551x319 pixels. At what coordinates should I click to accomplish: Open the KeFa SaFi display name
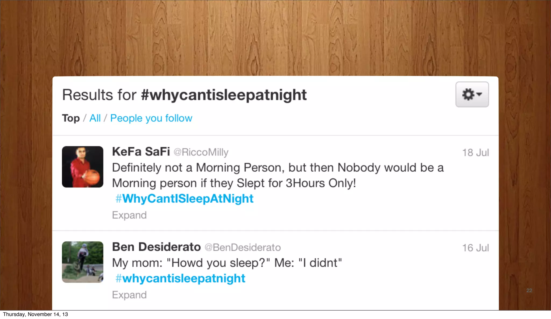pos(141,152)
